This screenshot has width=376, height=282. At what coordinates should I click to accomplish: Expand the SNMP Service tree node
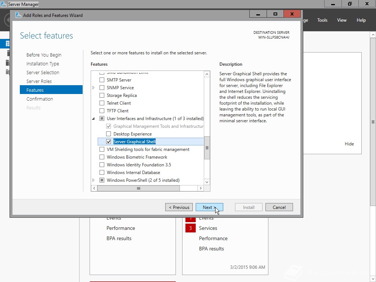[94, 87]
